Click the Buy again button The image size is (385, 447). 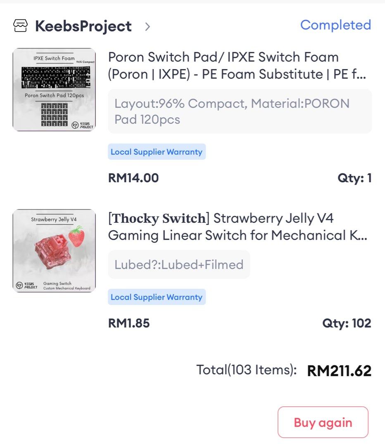[x=323, y=423]
